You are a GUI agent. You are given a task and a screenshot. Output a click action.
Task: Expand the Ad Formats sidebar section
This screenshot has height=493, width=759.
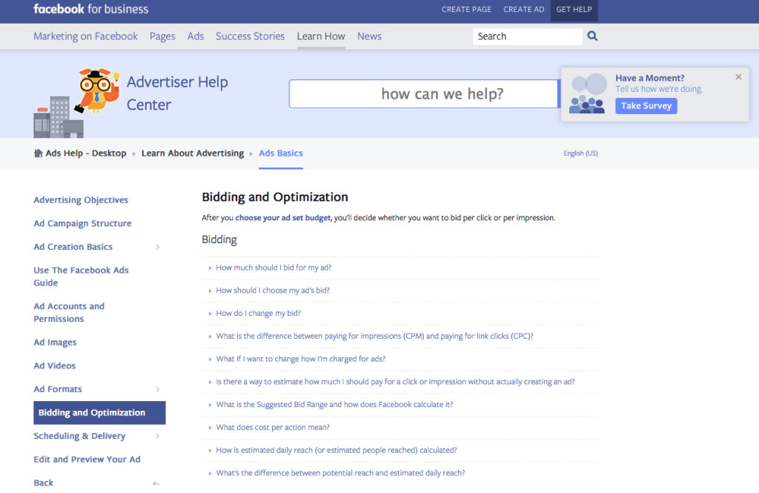156,388
